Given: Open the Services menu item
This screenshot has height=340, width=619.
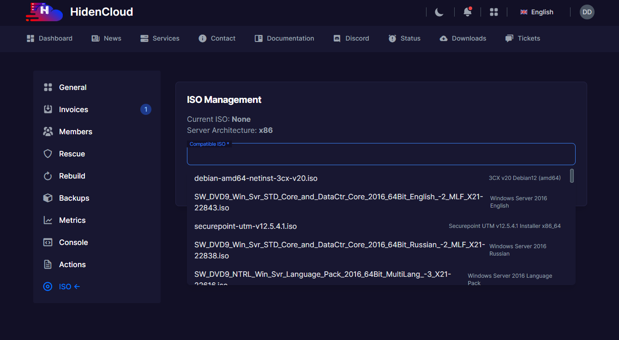Looking at the screenshot, I should click(x=160, y=38).
